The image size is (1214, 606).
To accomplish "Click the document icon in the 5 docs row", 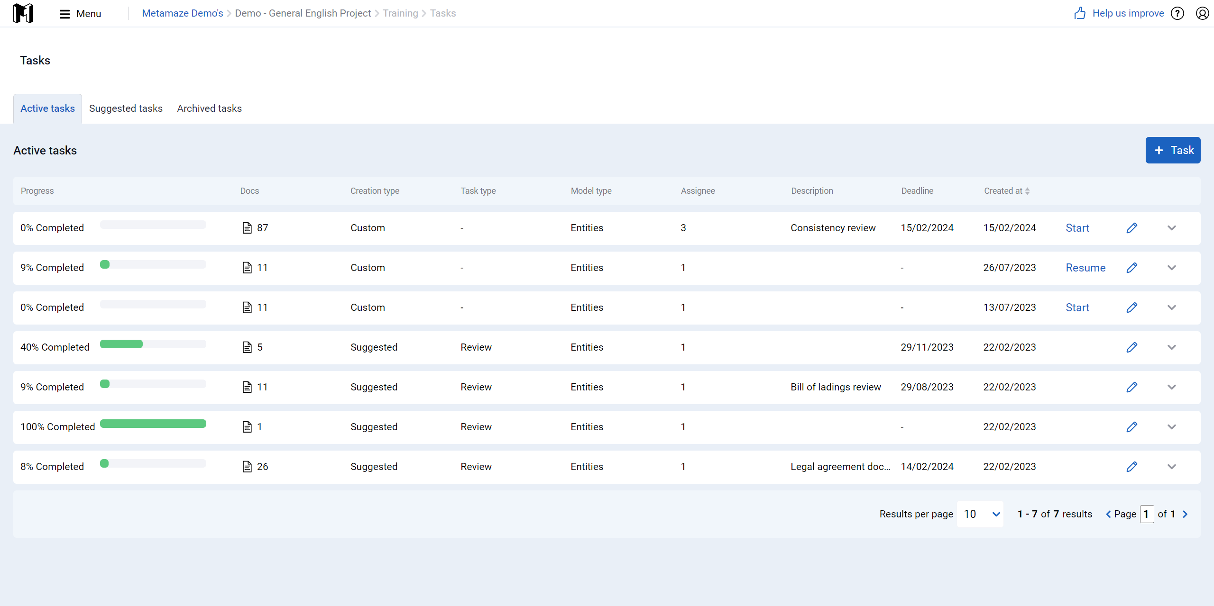I will pos(247,347).
